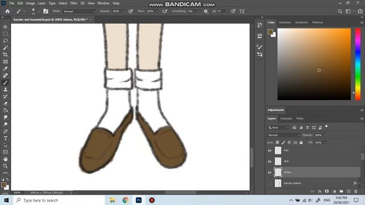This screenshot has height=205, width=365.
Task: Click the Windows search box
Action: click(x=59, y=200)
